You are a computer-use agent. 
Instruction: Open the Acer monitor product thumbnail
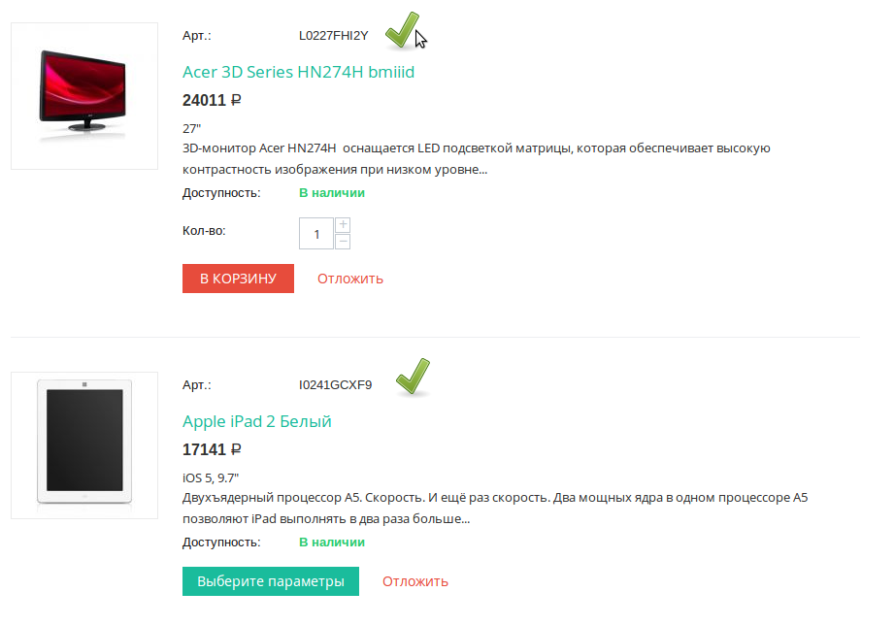point(83,96)
